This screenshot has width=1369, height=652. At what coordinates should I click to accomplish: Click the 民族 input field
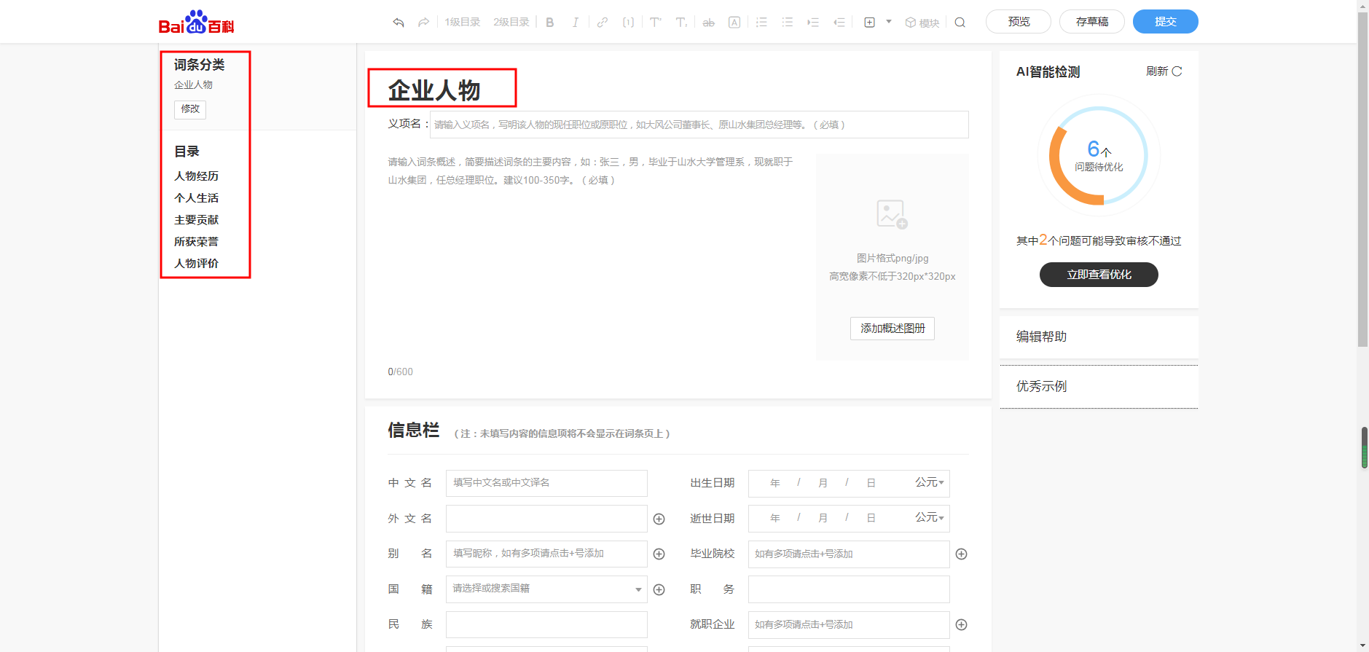point(546,624)
